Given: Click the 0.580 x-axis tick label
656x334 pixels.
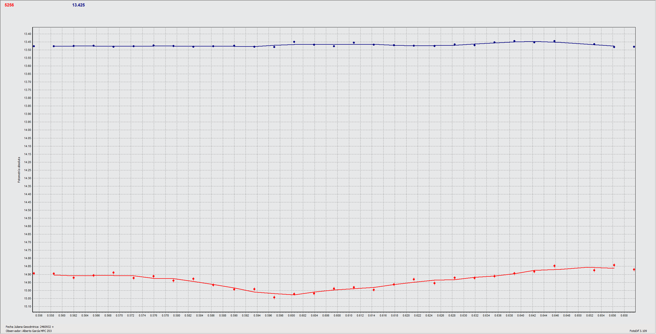Looking at the screenshot, I should [177, 315].
